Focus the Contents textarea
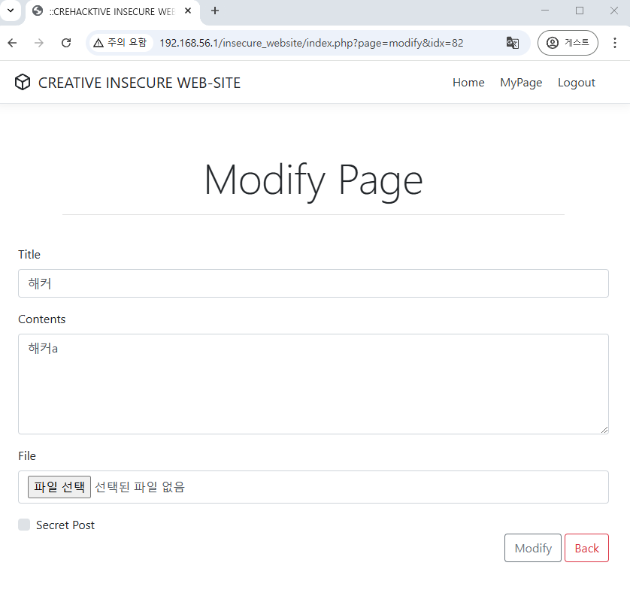Screen dimensions: 630x602 pyautogui.click(x=313, y=384)
